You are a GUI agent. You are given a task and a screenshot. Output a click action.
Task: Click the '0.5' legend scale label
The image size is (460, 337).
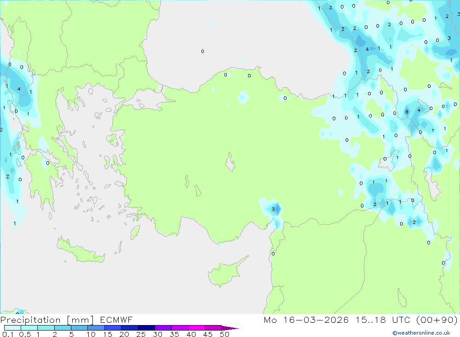click(x=25, y=334)
